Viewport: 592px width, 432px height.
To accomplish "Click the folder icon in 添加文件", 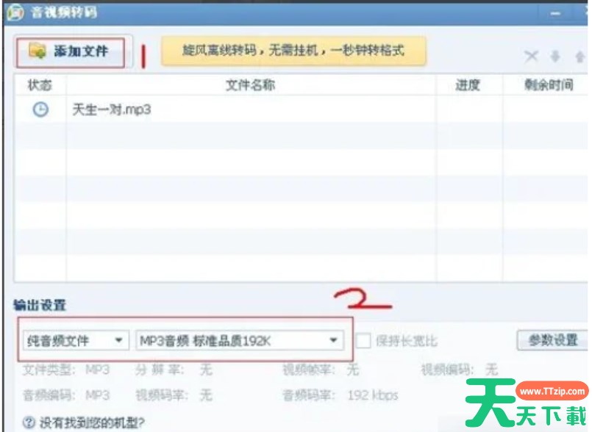I will click(x=38, y=51).
